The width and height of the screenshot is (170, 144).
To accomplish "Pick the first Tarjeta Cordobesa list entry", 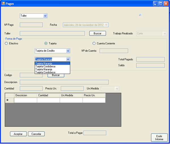I will pyautogui.click(x=45, y=66).
